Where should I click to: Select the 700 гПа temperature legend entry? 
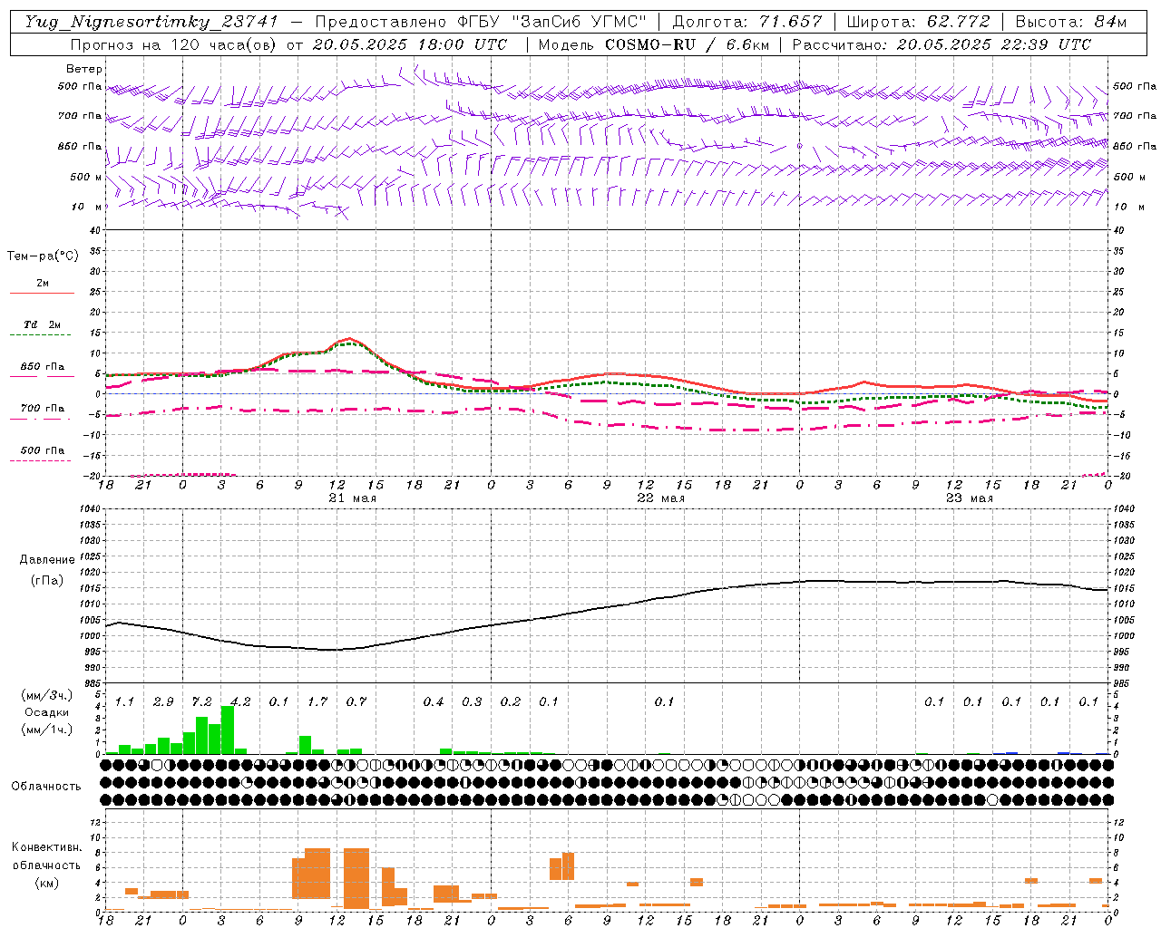pyautogui.click(x=42, y=409)
